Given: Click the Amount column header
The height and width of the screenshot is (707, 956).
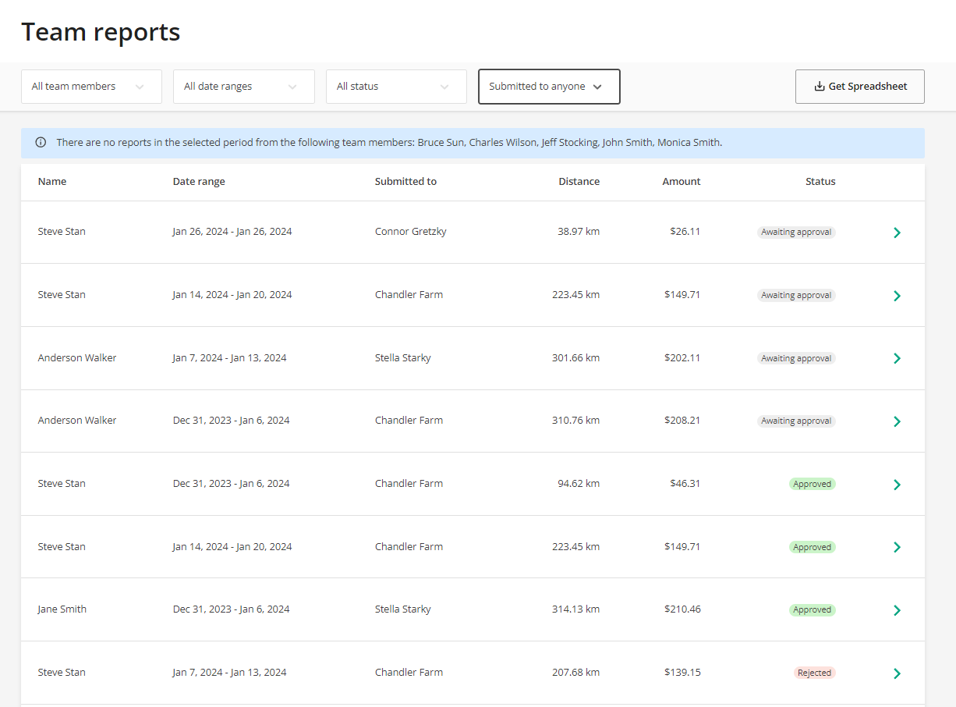Looking at the screenshot, I should (682, 182).
